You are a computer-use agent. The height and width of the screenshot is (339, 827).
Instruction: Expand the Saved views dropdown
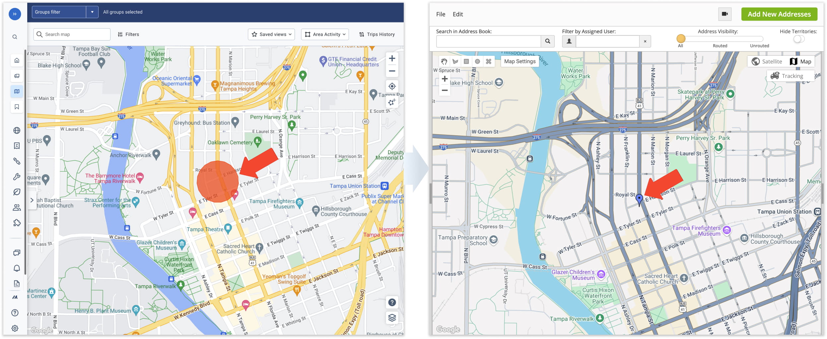point(271,34)
